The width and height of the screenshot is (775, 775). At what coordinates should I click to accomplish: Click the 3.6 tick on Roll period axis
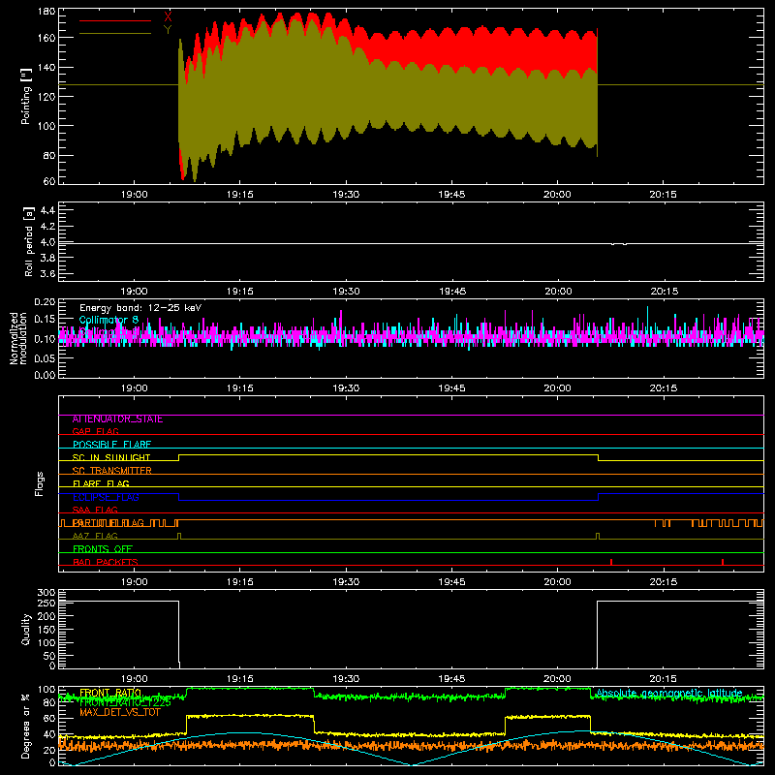[x=46, y=273]
